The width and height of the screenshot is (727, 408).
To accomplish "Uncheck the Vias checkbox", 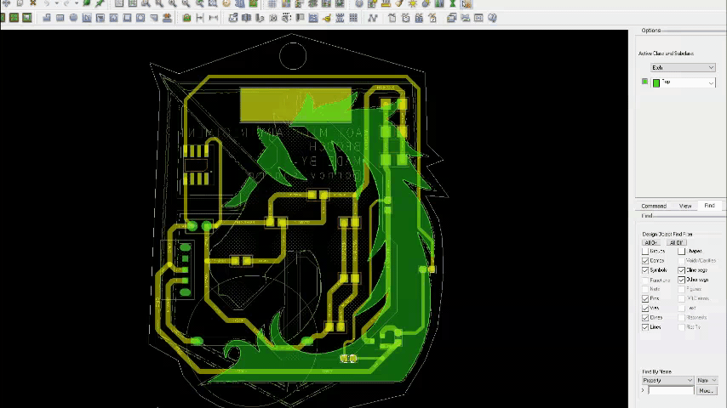I will click(645, 309).
